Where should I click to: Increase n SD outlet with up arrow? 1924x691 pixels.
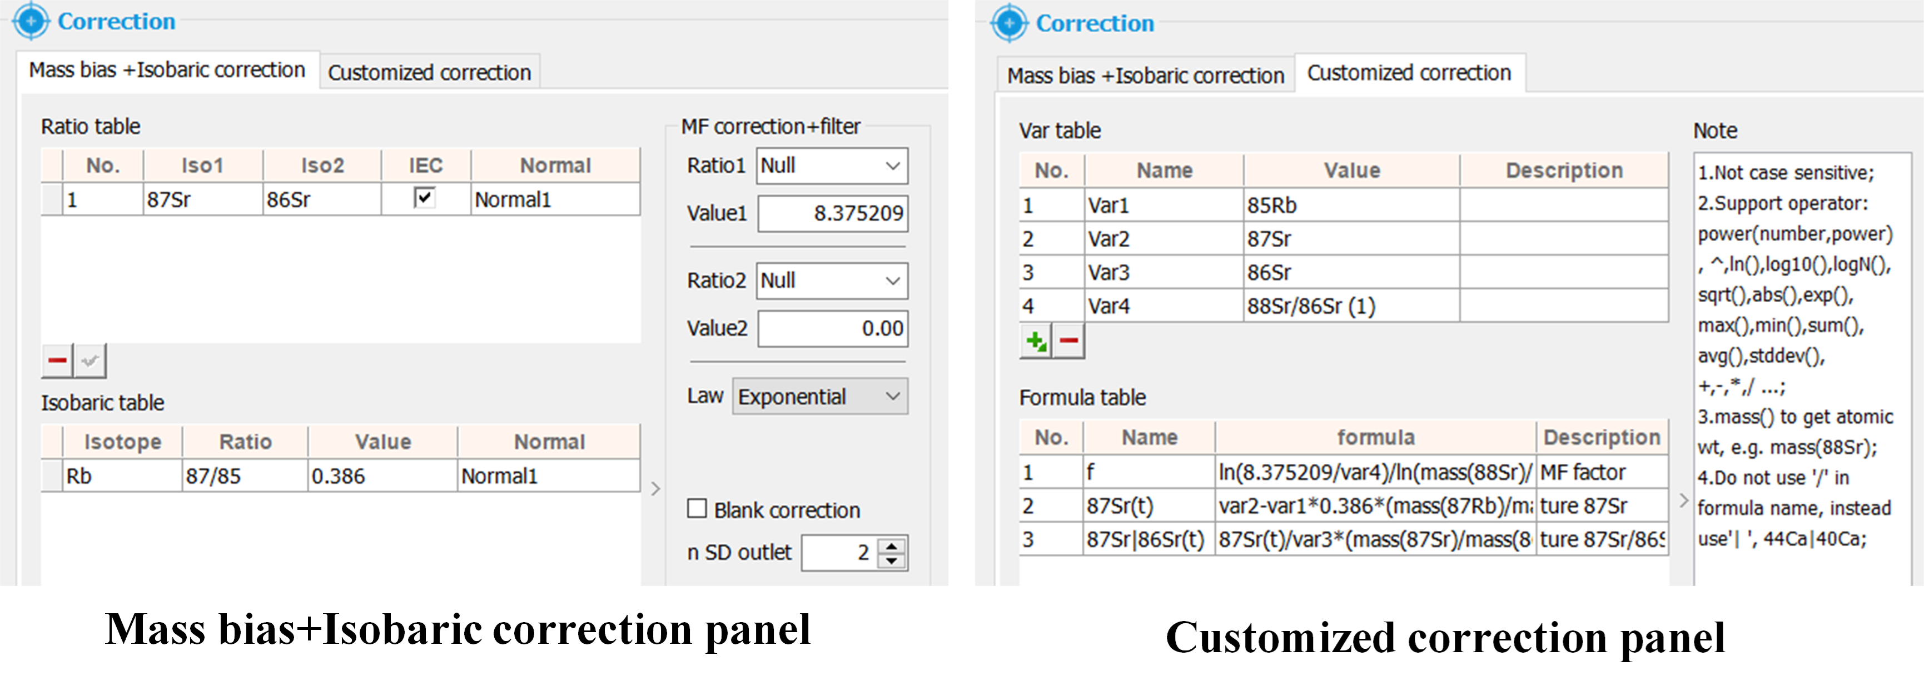pos(892,545)
